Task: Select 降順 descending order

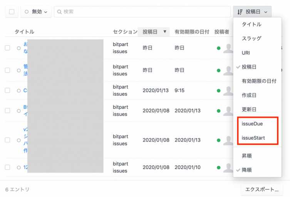Action: [246, 170]
